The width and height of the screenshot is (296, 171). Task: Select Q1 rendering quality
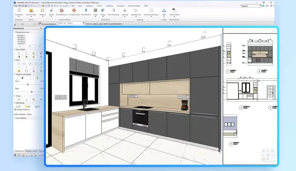(x=19, y=106)
